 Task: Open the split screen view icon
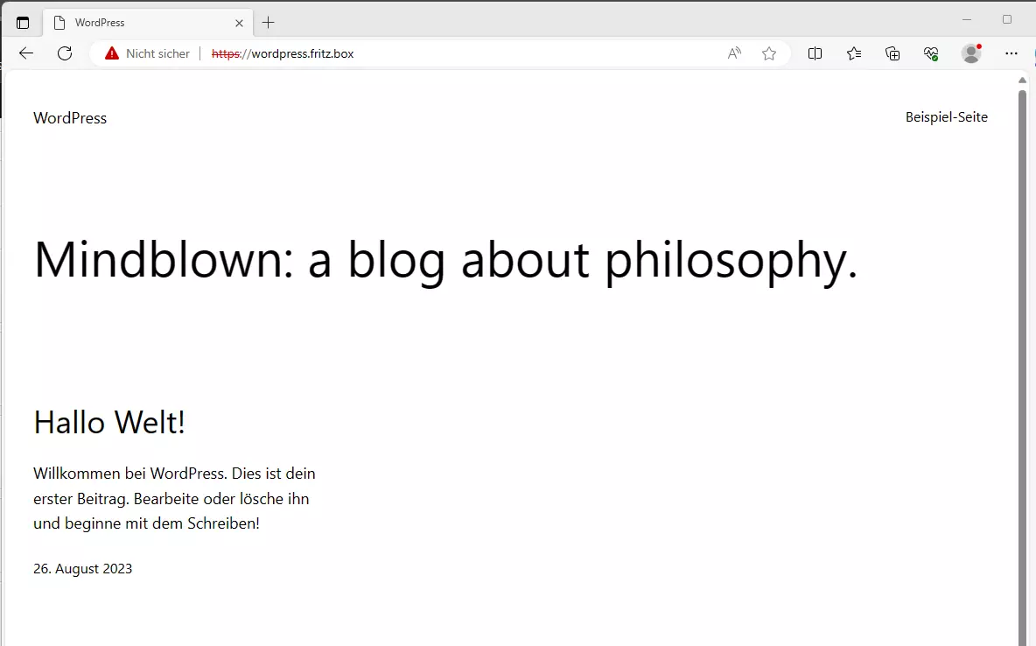pos(815,53)
